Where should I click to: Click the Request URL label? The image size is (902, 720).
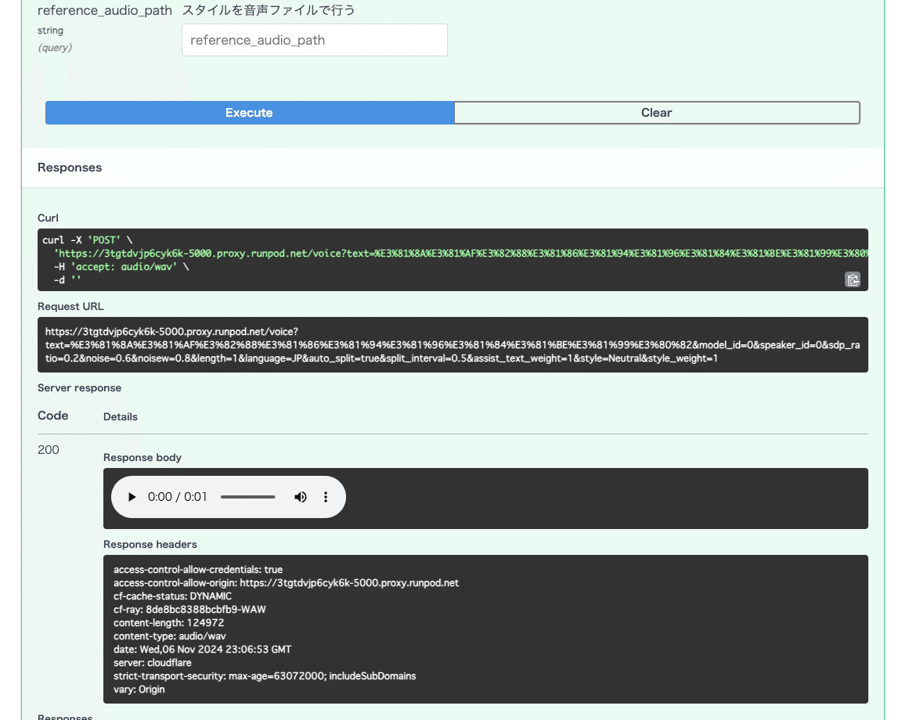click(x=70, y=307)
